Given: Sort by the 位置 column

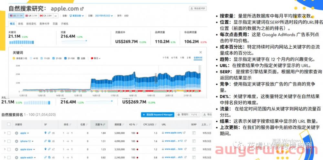Looking at the screenshot, I should [84, 125].
